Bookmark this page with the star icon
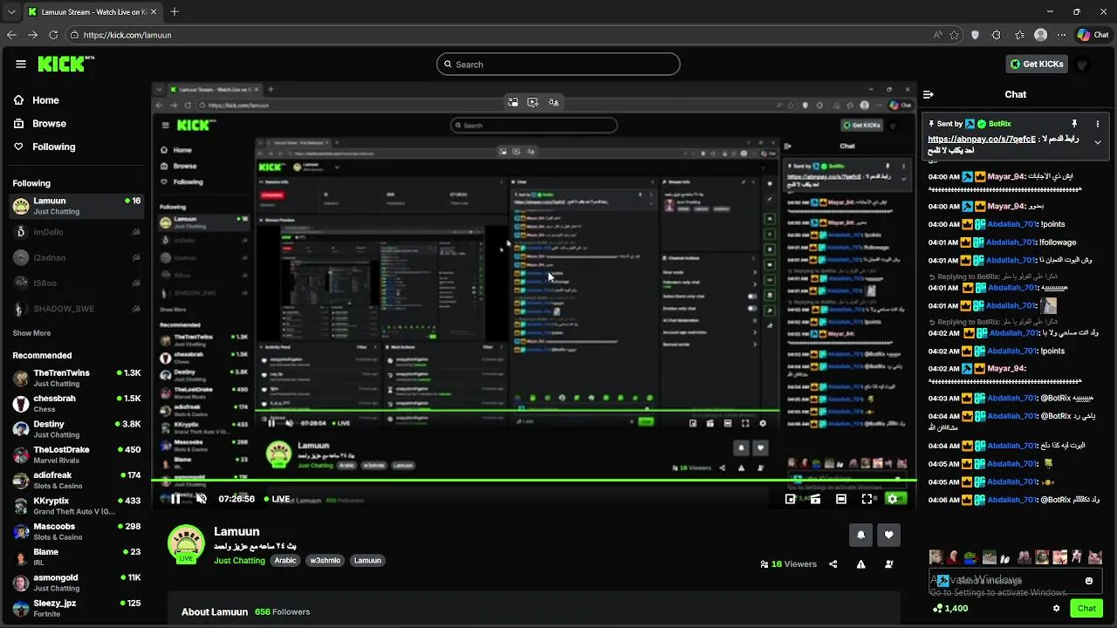The height and width of the screenshot is (628, 1117). (955, 35)
